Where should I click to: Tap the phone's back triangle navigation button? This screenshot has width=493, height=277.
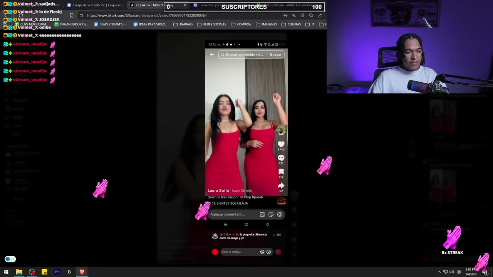tap(267, 224)
